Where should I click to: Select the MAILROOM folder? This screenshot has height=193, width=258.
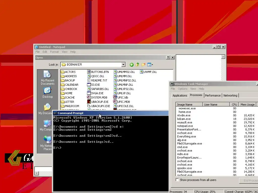point(70,106)
